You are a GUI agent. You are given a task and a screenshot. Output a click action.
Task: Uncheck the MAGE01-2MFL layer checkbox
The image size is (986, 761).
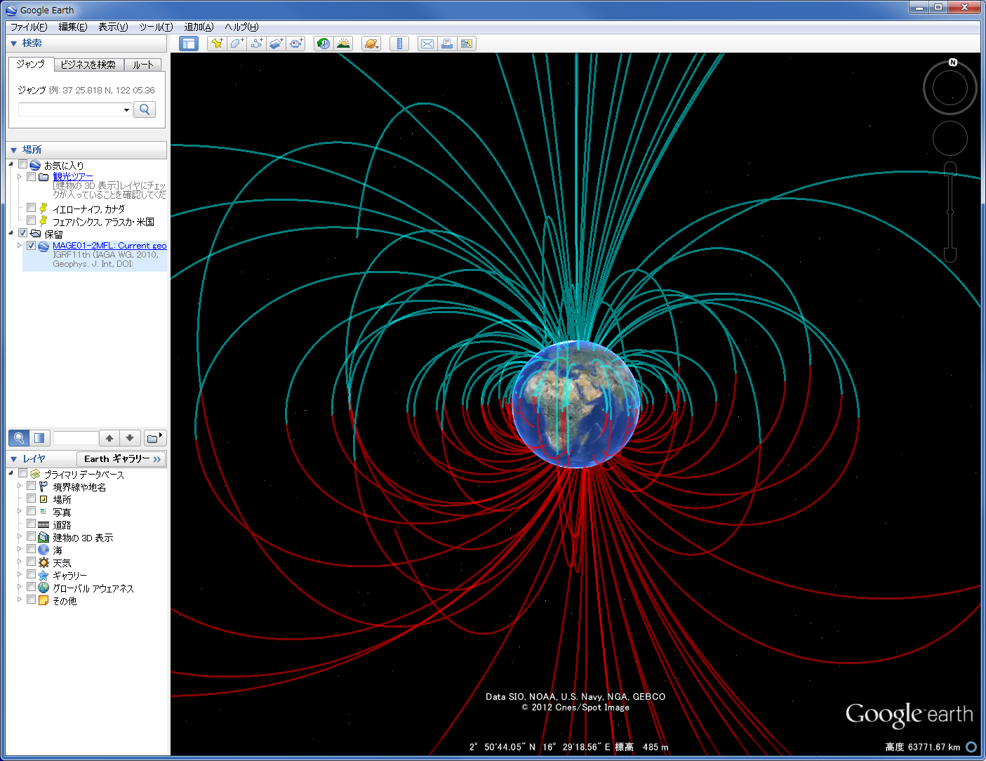32,246
